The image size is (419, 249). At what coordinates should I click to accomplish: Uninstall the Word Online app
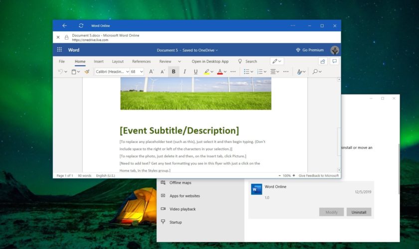[x=359, y=212]
